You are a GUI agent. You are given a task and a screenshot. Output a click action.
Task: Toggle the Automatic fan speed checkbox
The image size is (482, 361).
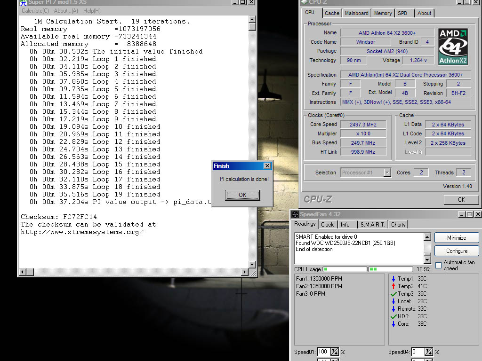coord(439,265)
